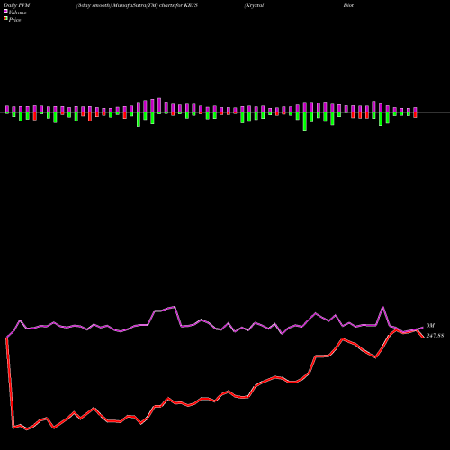
Task: Select the 'Volume' legend label
Action: 17,13
